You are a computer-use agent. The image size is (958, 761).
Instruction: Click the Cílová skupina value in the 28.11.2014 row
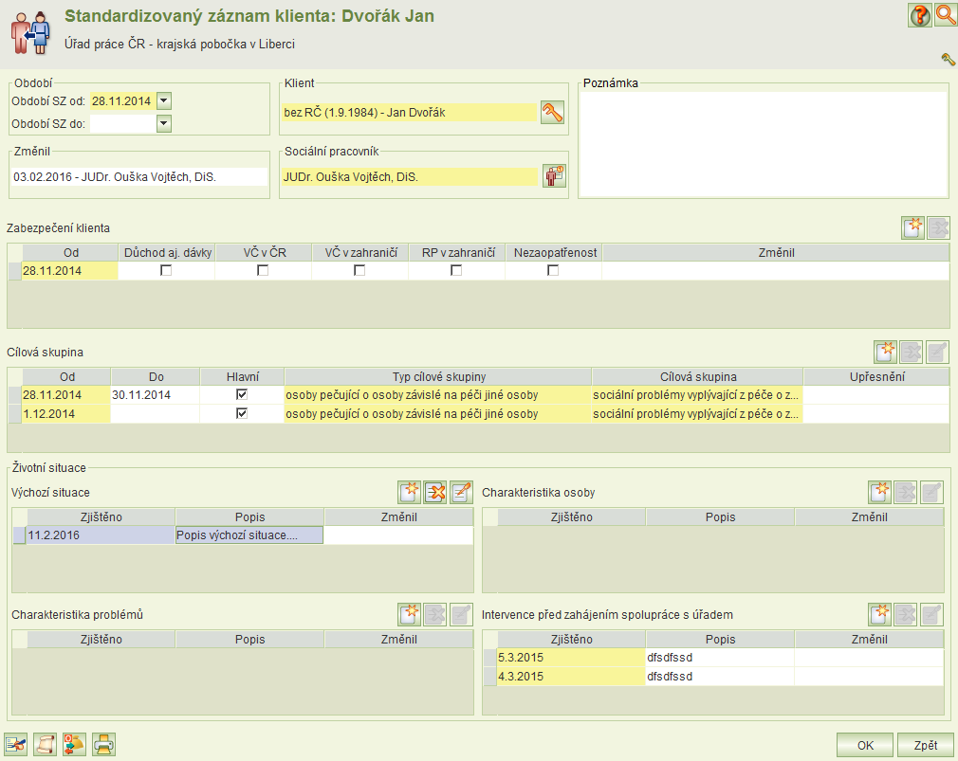click(697, 395)
